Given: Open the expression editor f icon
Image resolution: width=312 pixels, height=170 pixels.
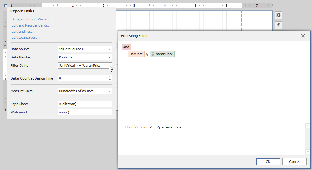Looking at the screenshot, I should (x=278, y=25).
